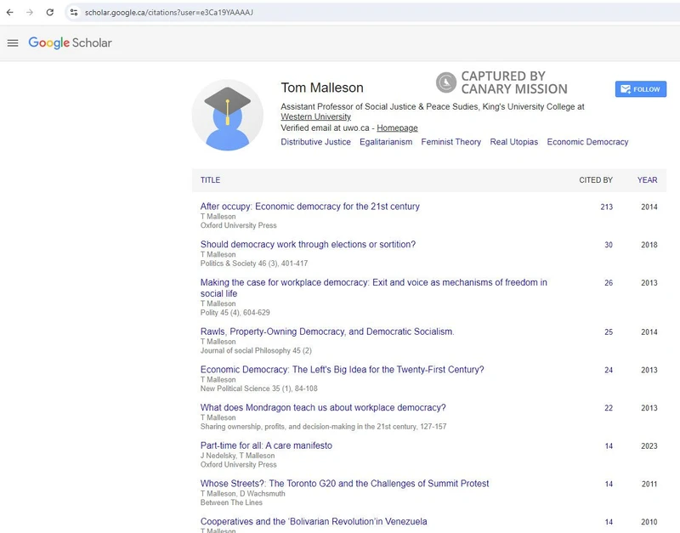Click 'J Nedelsky, T Malleson' author line

point(237,456)
